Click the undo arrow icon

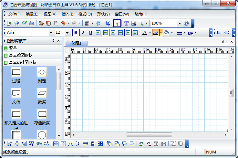tap(63, 23)
